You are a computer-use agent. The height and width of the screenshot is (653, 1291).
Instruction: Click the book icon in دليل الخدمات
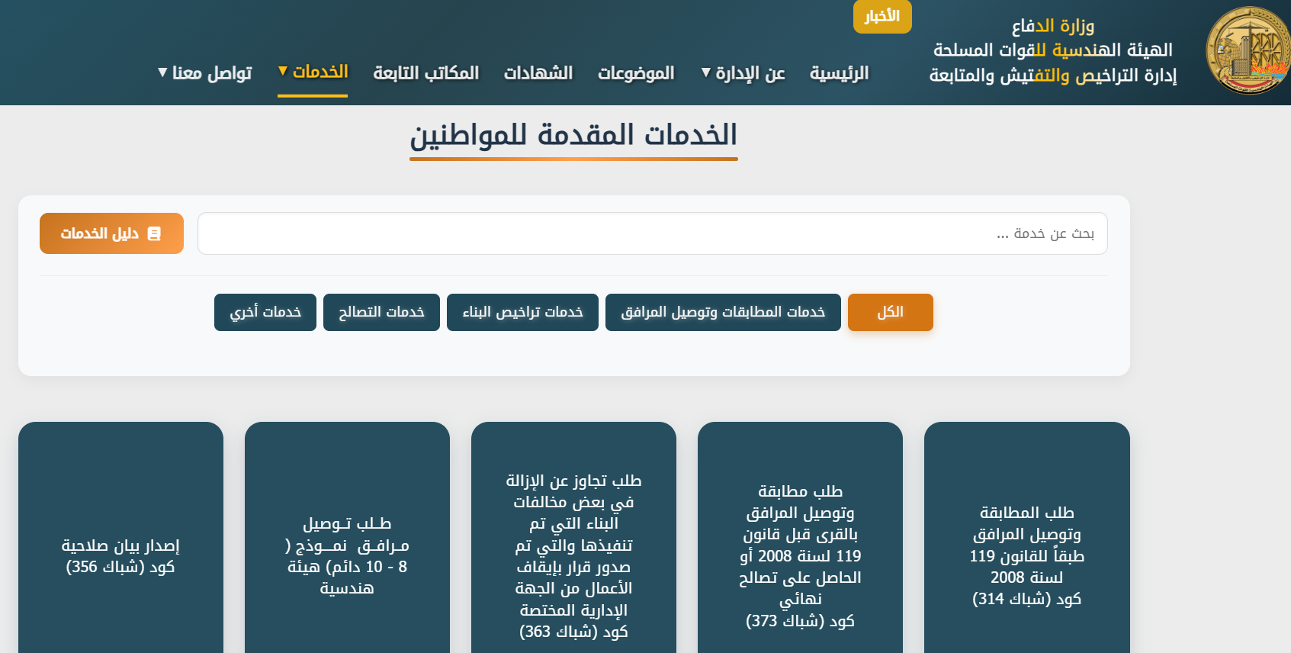click(154, 233)
